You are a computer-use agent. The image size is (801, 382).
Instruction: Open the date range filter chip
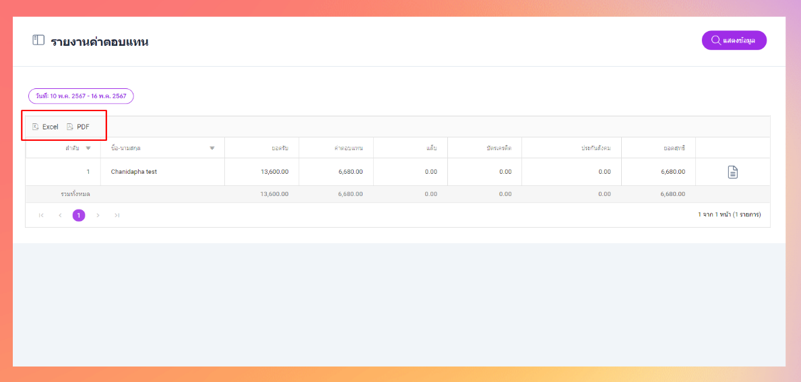pos(81,96)
